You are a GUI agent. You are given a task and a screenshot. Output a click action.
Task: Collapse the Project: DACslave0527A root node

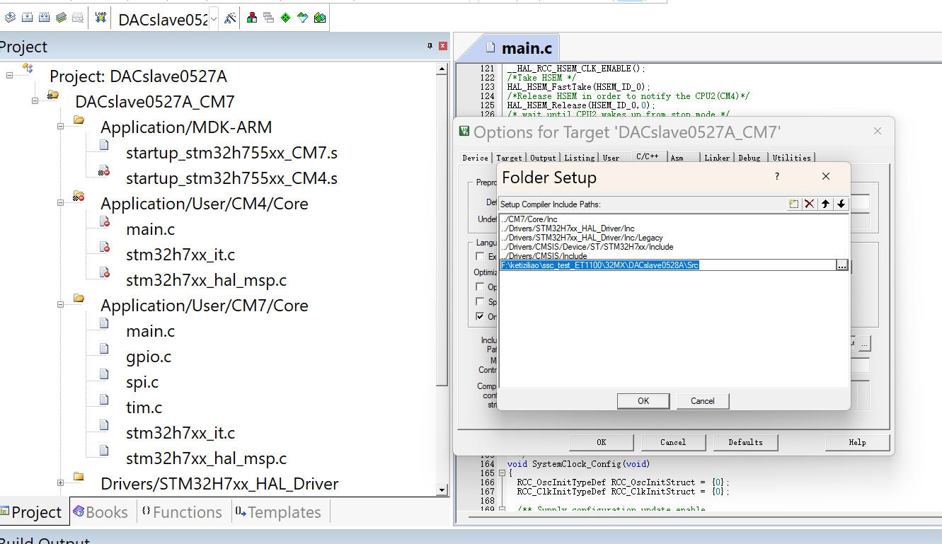click(x=9, y=75)
